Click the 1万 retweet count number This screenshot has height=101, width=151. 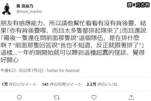click(x=5, y=84)
